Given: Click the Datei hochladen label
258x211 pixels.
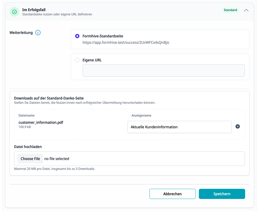Looking at the screenshot, I should (28, 147).
